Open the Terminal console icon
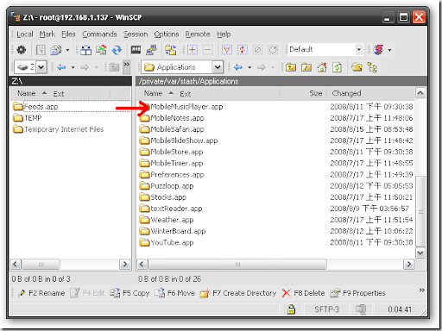This screenshot has width=442, height=331. [136, 50]
